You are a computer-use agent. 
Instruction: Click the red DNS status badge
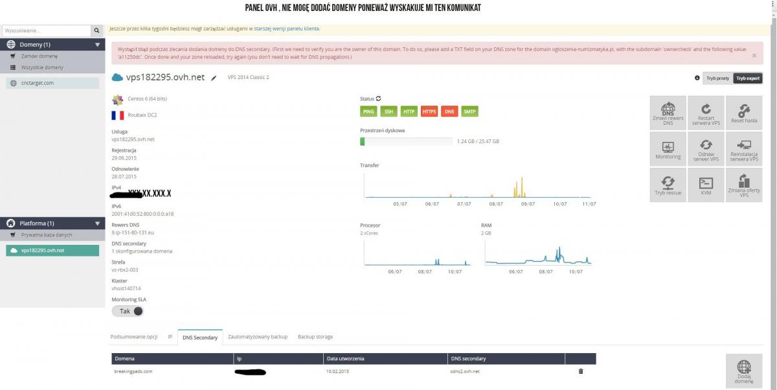click(449, 111)
